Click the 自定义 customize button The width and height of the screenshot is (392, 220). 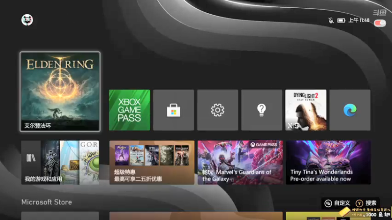[x=337, y=203]
